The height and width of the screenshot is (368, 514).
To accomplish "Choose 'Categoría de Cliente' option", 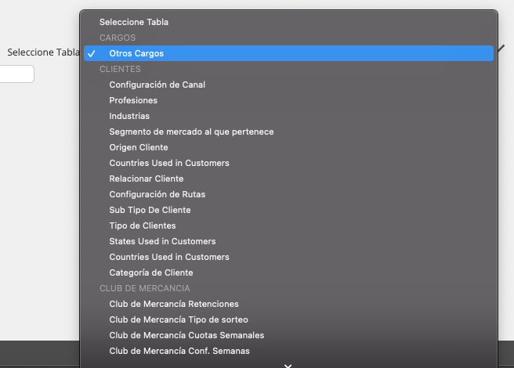I will pyautogui.click(x=288, y=273).
